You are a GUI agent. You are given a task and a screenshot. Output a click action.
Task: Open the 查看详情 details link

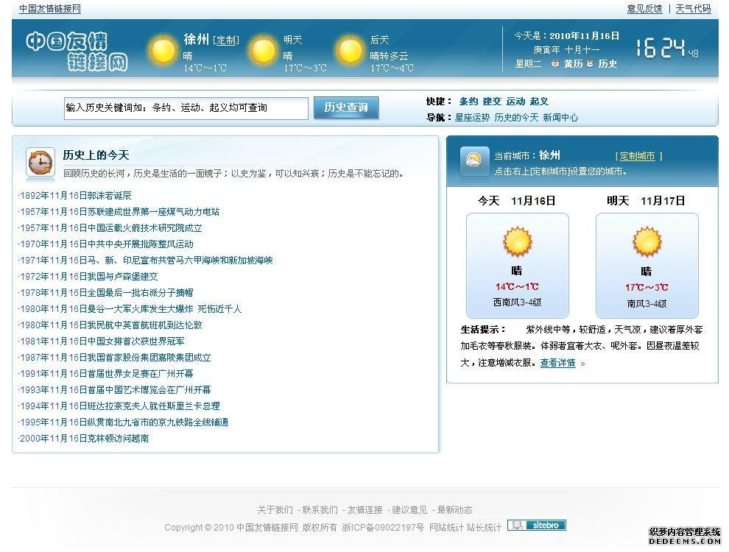pos(557,363)
